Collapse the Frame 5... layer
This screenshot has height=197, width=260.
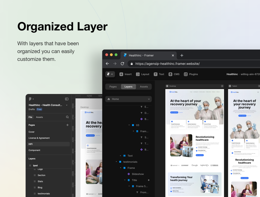pyautogui.click(x=129, y=186)
